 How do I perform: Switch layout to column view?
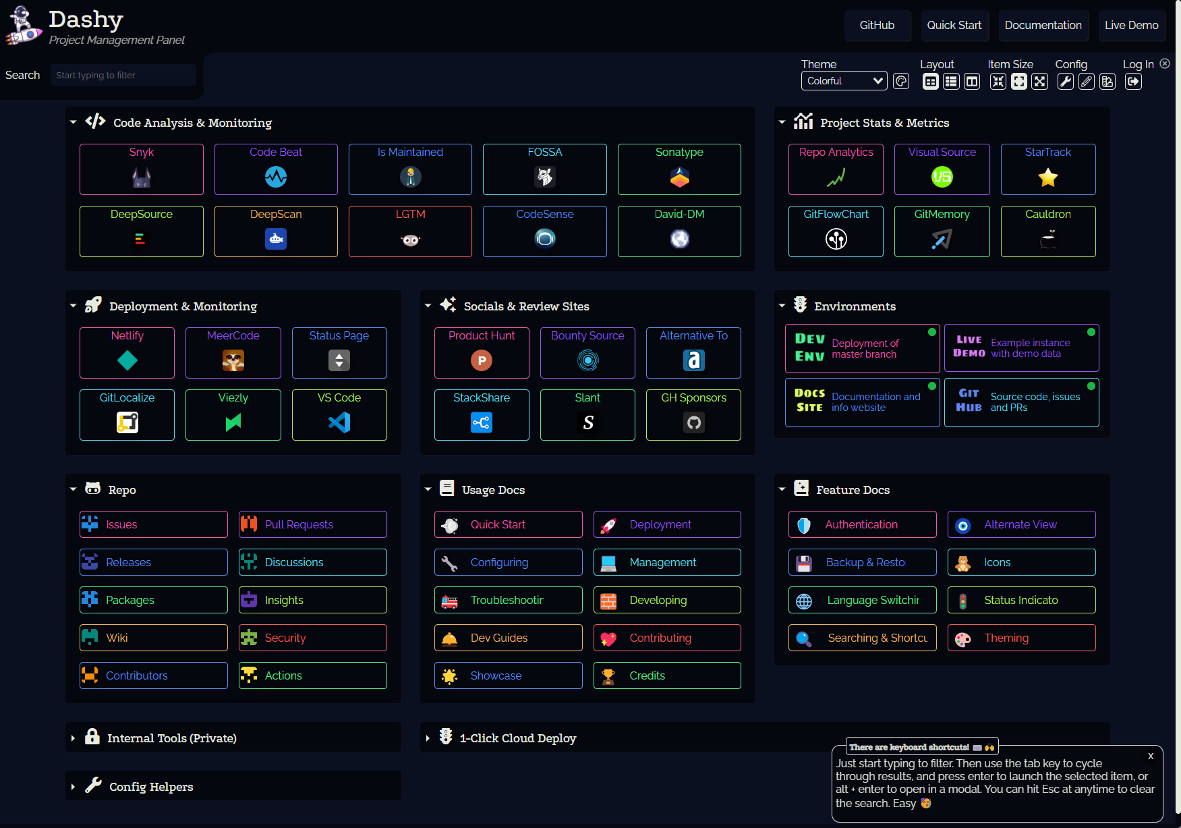pos(972,81)
